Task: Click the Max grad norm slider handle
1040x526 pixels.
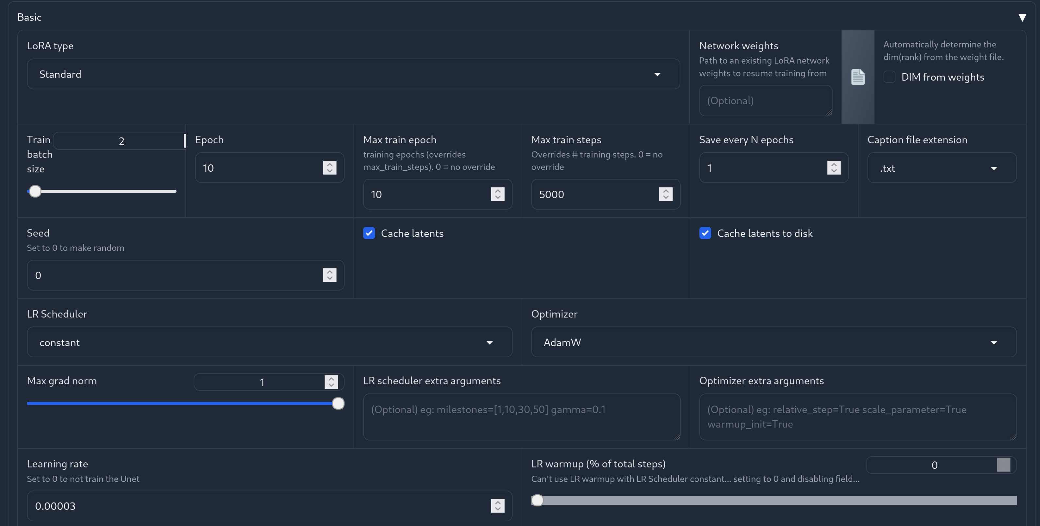Action: (x=338, y=404)
